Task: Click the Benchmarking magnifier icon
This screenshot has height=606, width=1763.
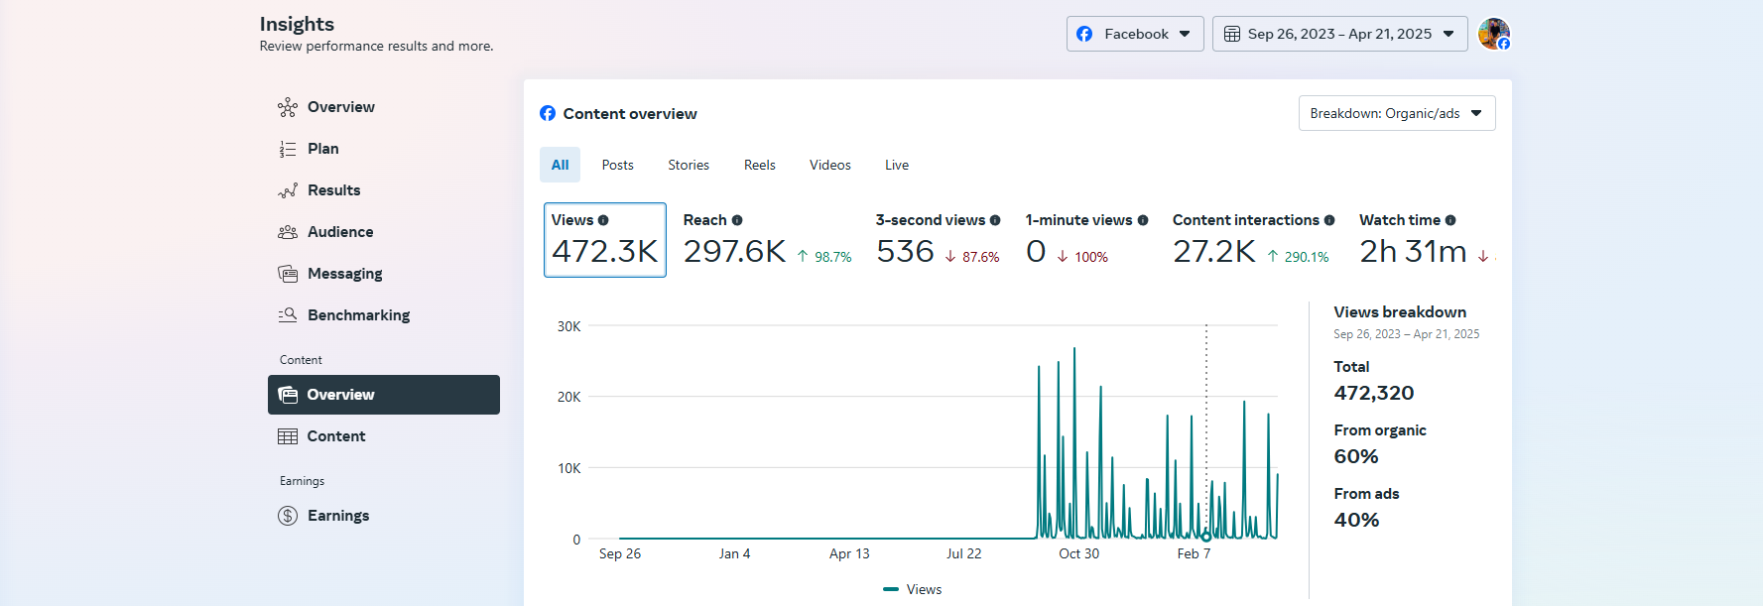Action: (288, 315)
